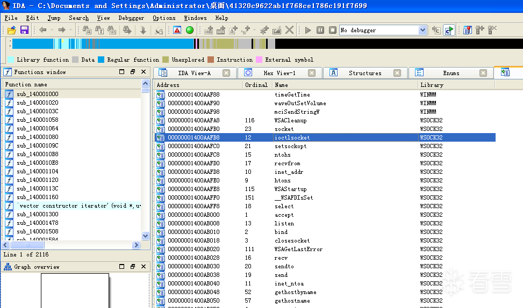Select the gethostbyname import row
This screenshot has width=523, height=308.
[x=325, y=292]
